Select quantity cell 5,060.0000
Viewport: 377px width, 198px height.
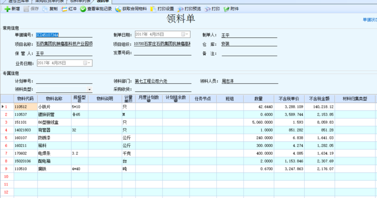[259, 122]
